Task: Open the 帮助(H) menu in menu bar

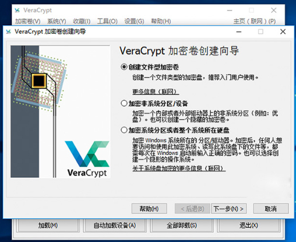Action: [x=161, y=21]
